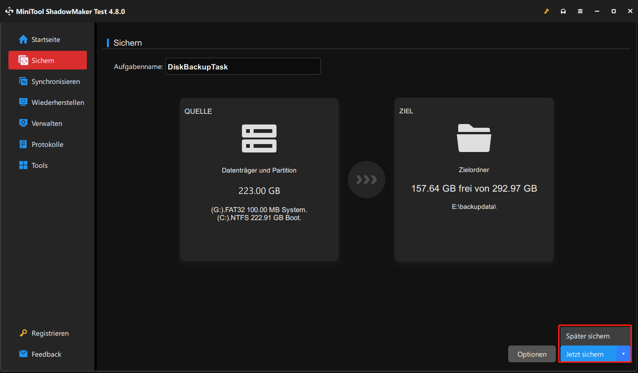
Task: Click the destination folder icon
Action: (x=474, y=138)
